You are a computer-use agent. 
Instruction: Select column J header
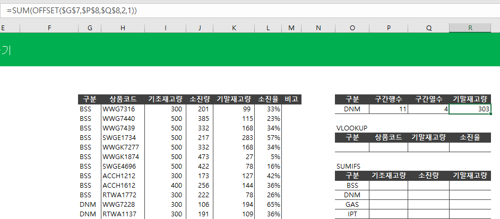coord(200,28)
